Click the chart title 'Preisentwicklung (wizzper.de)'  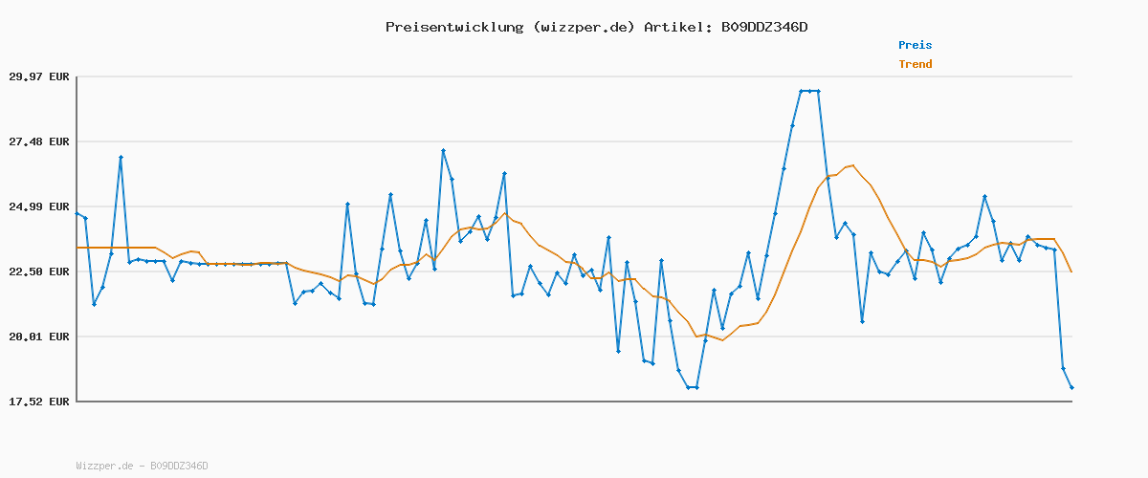pos(510,27)
